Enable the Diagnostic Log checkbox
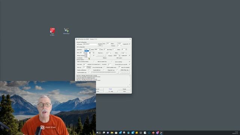The image size is (240, 135). pyautogui.click(x=117, y=70)
